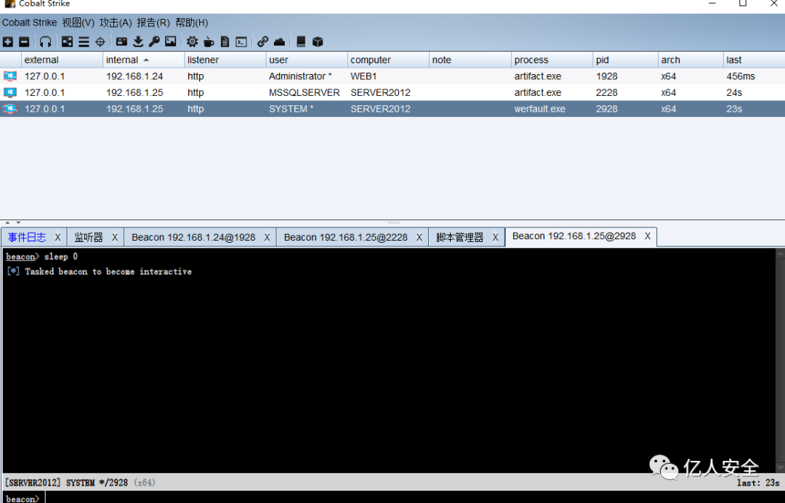
Task: Open the 帮助(H) menu
Action: tap(191, 23)
